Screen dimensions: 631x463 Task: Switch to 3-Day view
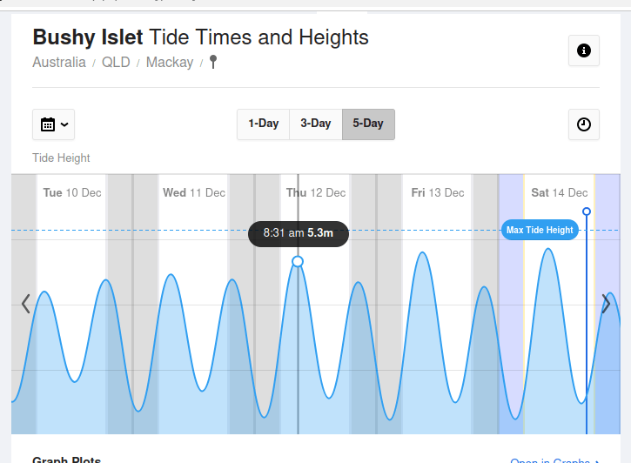(316, 124)
